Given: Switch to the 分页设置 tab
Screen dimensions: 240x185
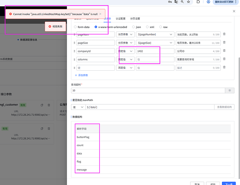Looking at the screenshot, I should [x=135, y=18].
